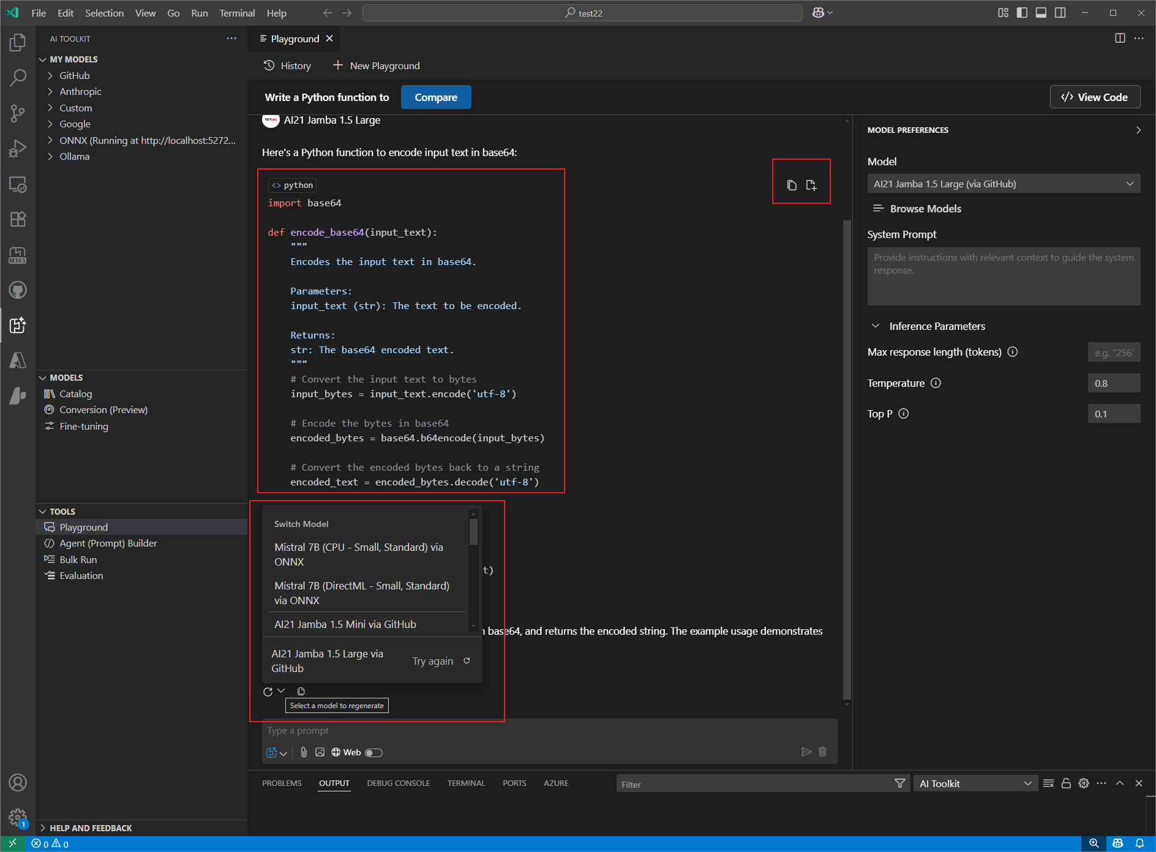Open the Run and Debug icon
The height and width of the screenshot is (852, 1156).
[x=18, y=148]
